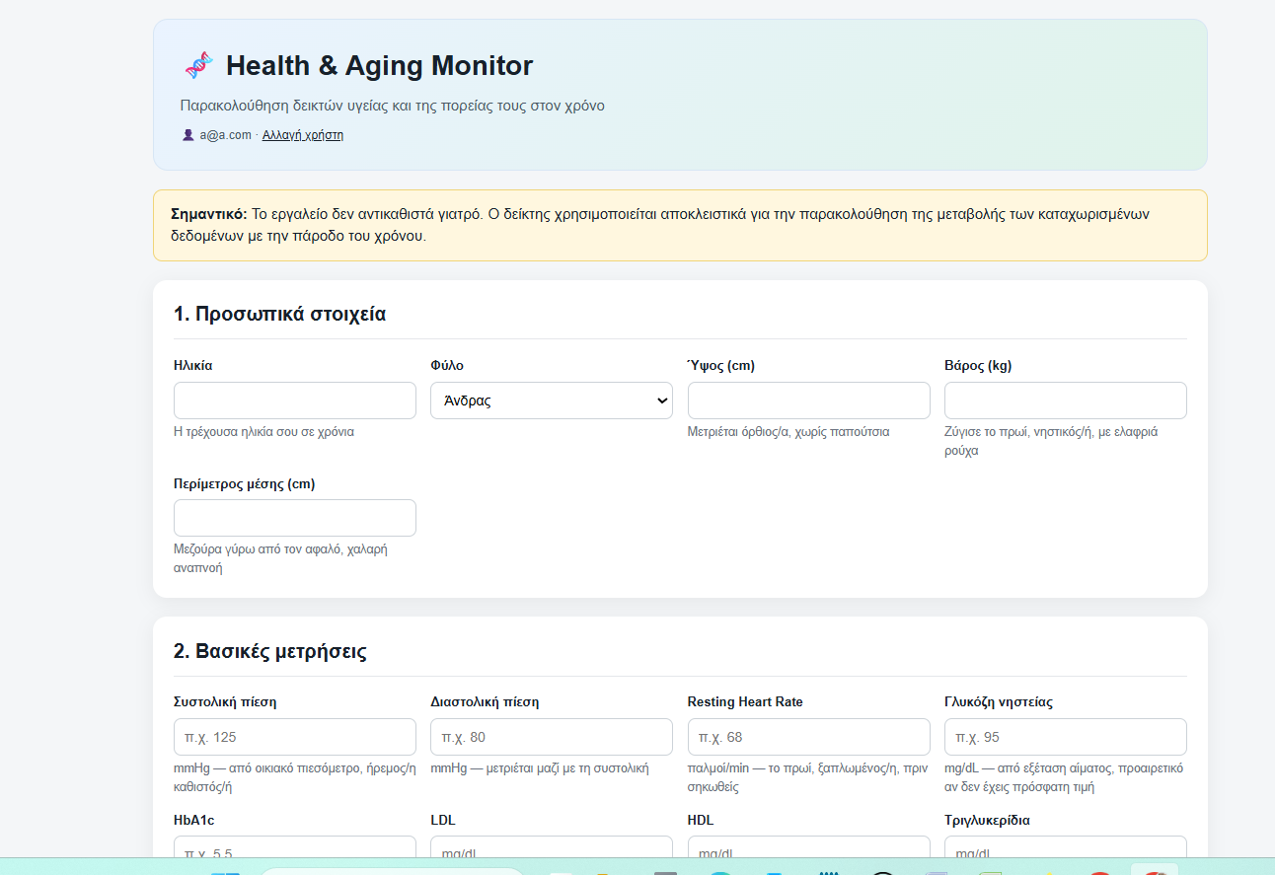Click the Διαστολική πίεση input
This screenshot has height=875, width=1275.
pyautogui.click(x=552, y=737)
